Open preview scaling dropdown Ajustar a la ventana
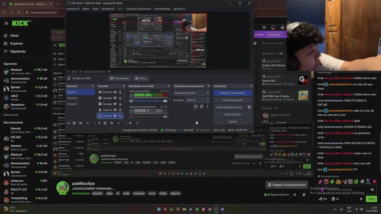The width and height of the screenshot is (381, 214). (x=97, y=72)
